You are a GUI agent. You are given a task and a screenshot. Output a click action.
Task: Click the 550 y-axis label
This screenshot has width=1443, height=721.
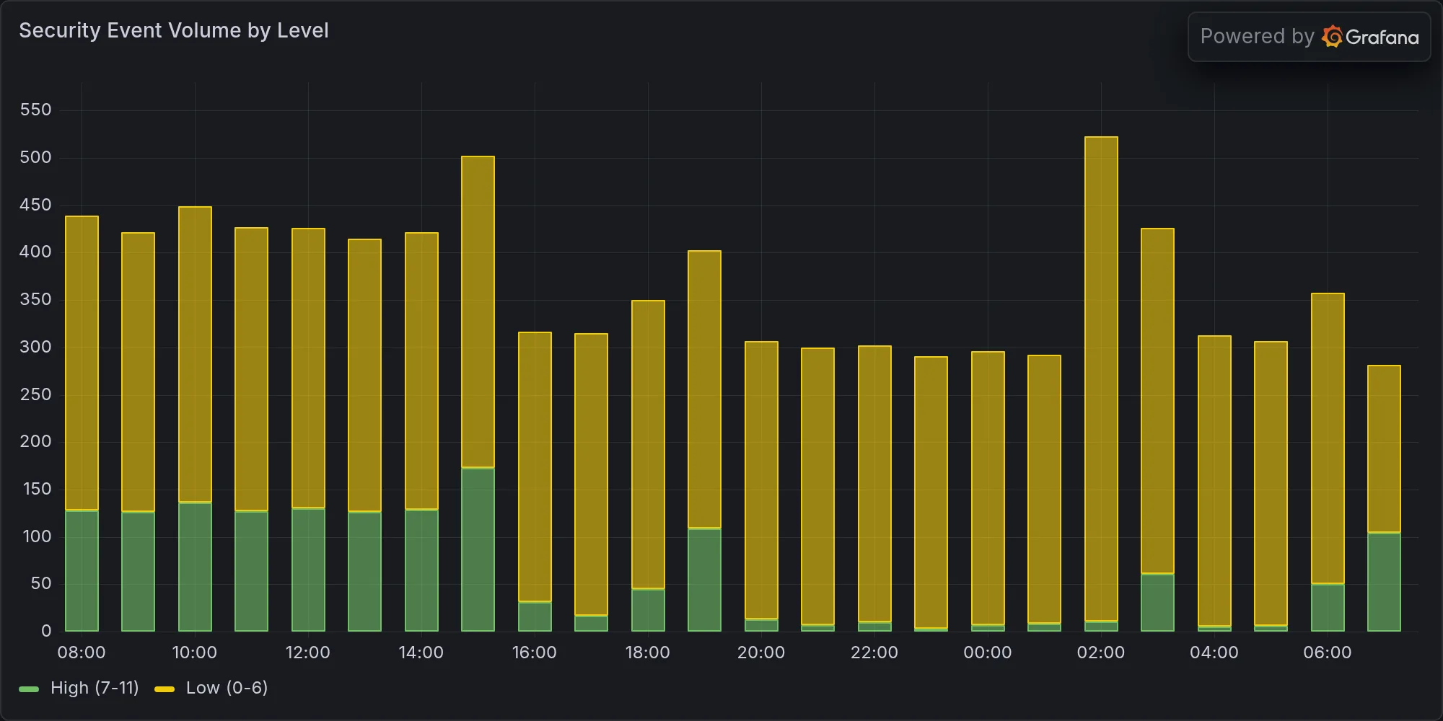[36, 110]
